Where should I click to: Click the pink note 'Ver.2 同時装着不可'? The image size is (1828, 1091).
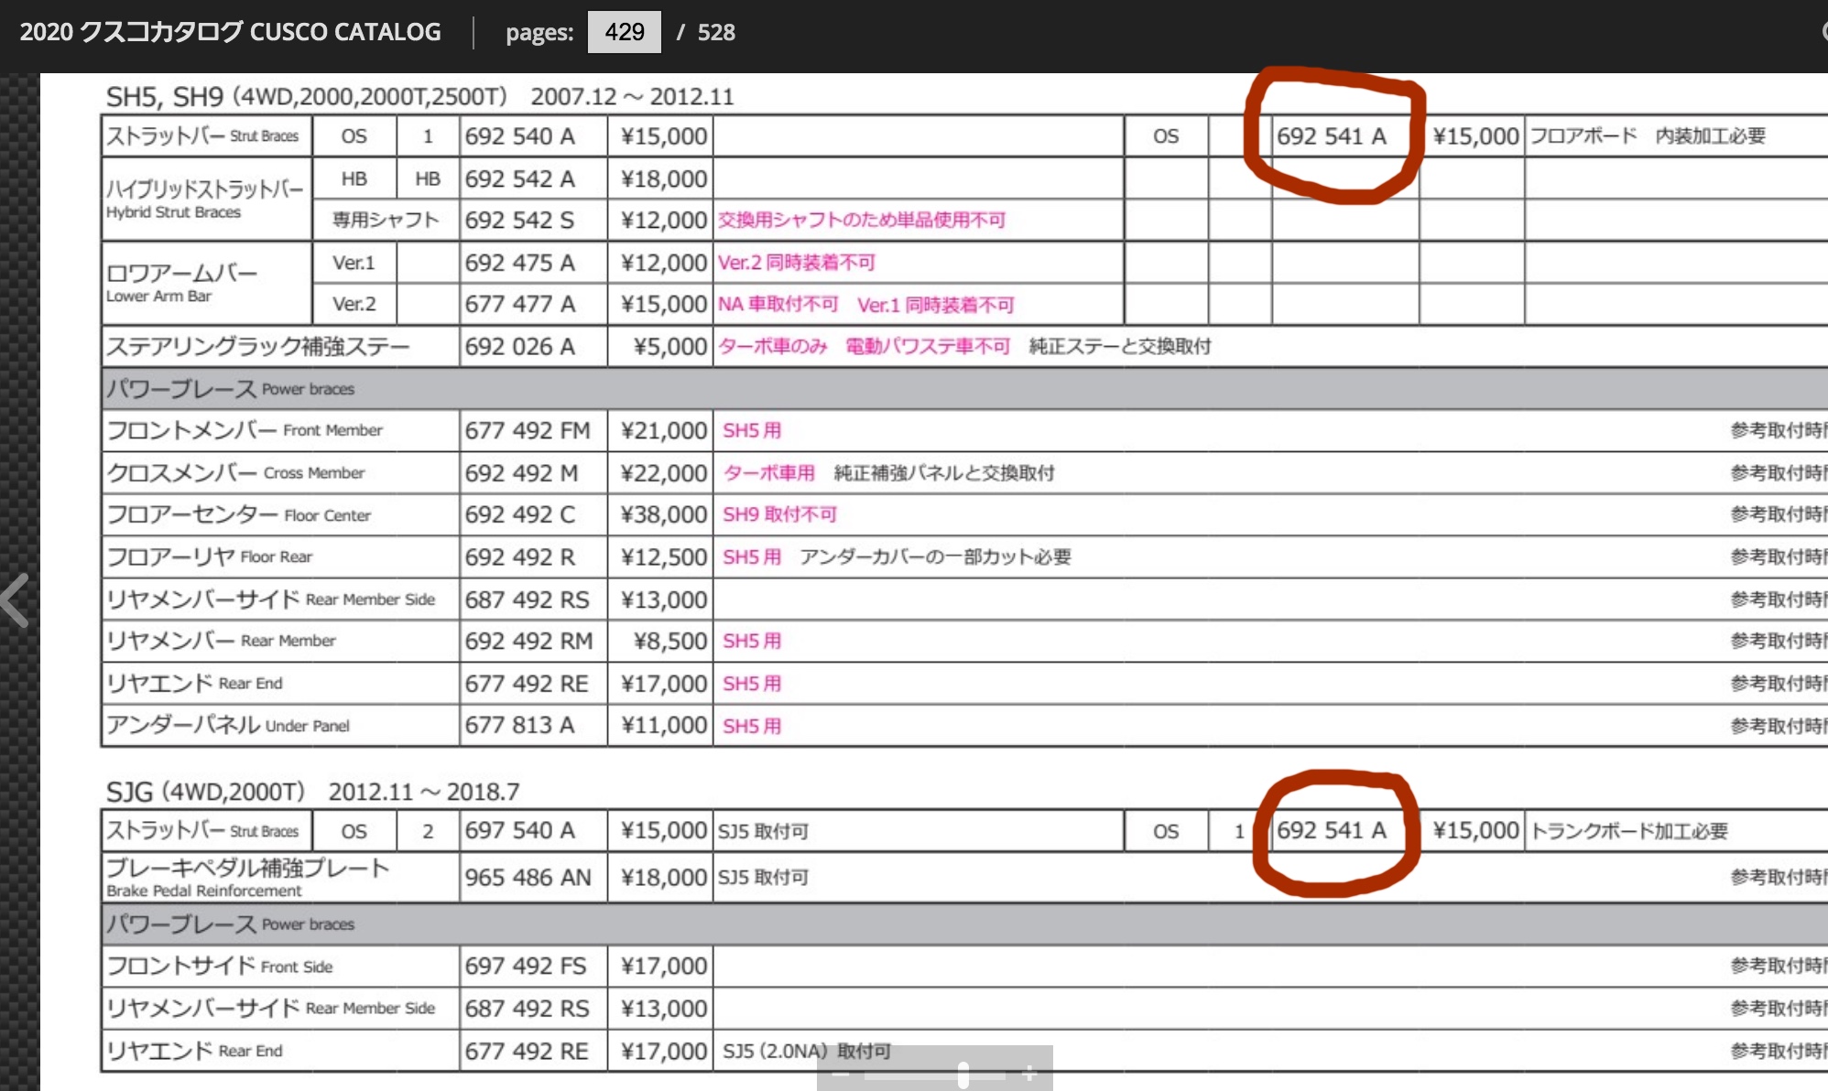click(x=797, y=263)
